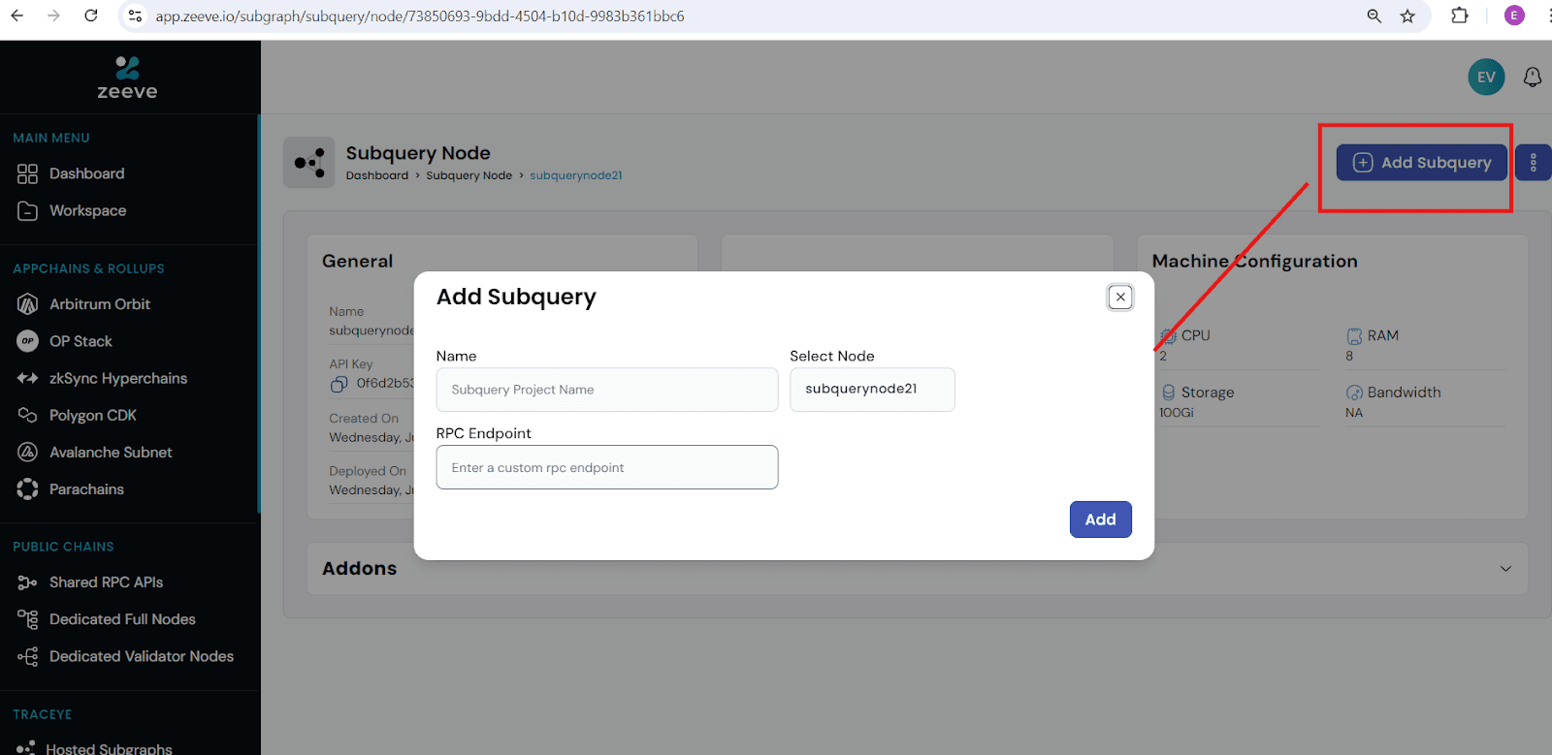The image size is (1552, 755).
Task: Click the Zeeve logo in the sidebar
Action: [127, 78]
